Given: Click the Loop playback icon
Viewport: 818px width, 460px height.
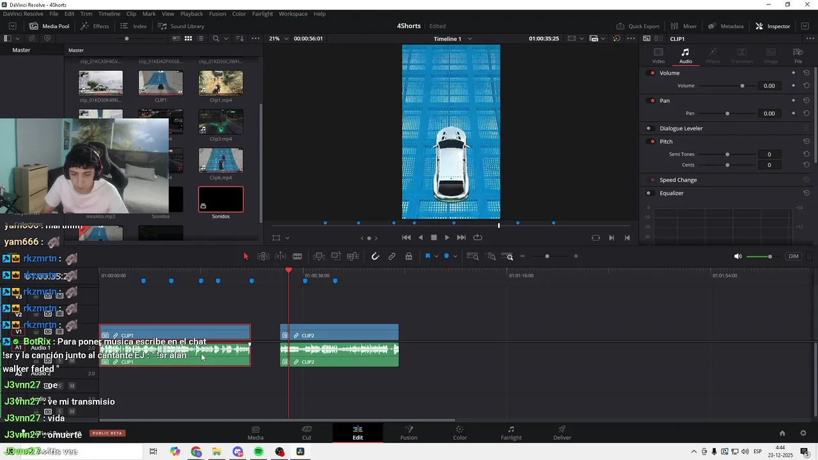Looking at the screenshot, I should (x=477, y=238).
